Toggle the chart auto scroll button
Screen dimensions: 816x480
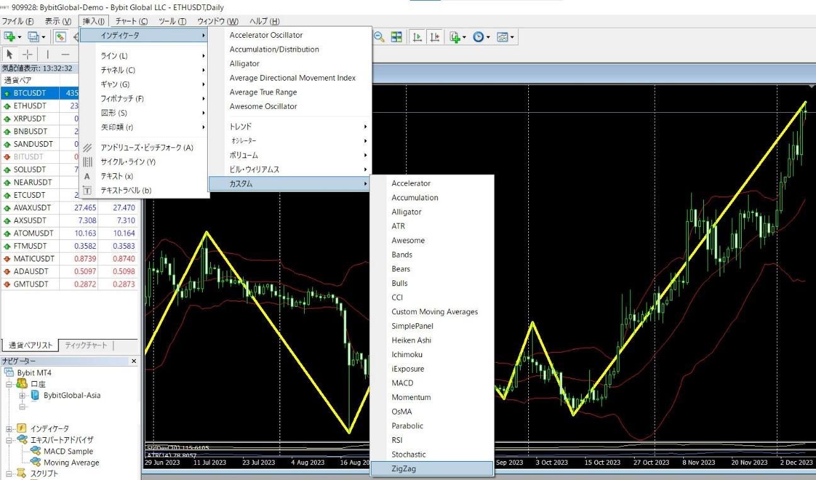(x=417, y=37)
